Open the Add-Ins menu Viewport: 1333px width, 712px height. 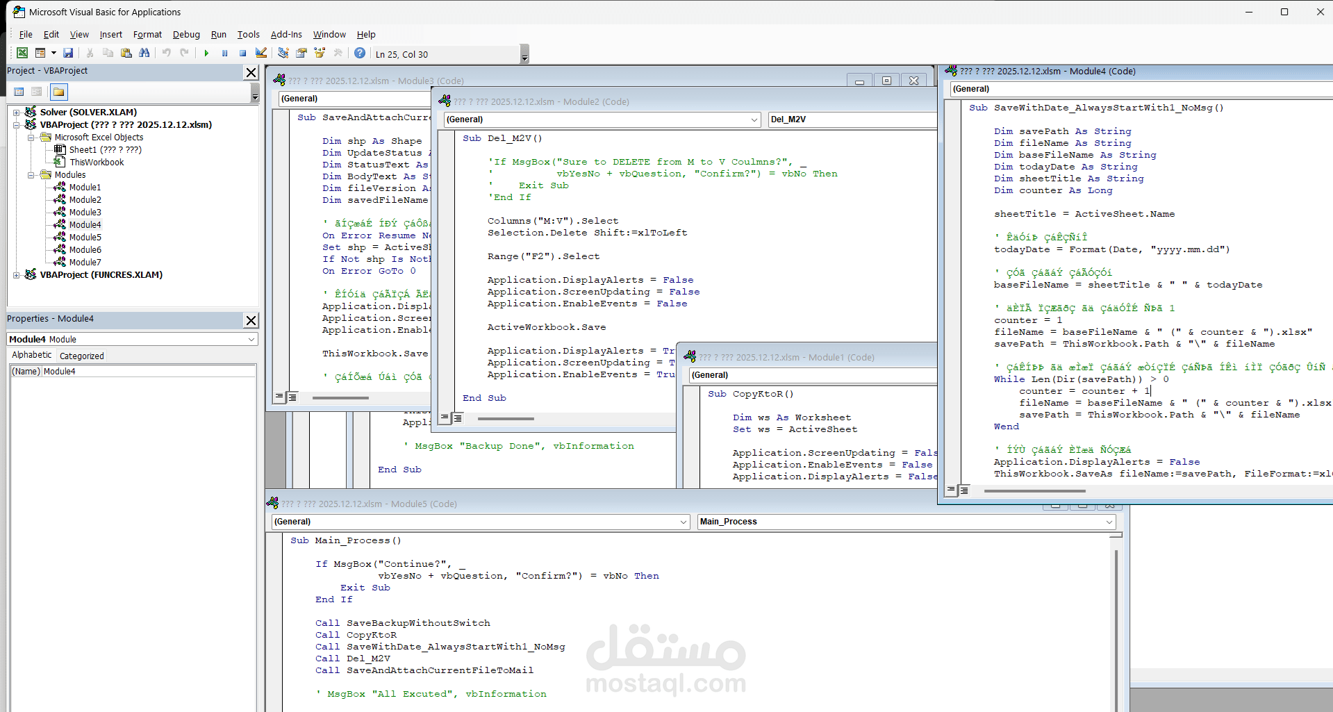pyautogui.click(x=286, y=34)
